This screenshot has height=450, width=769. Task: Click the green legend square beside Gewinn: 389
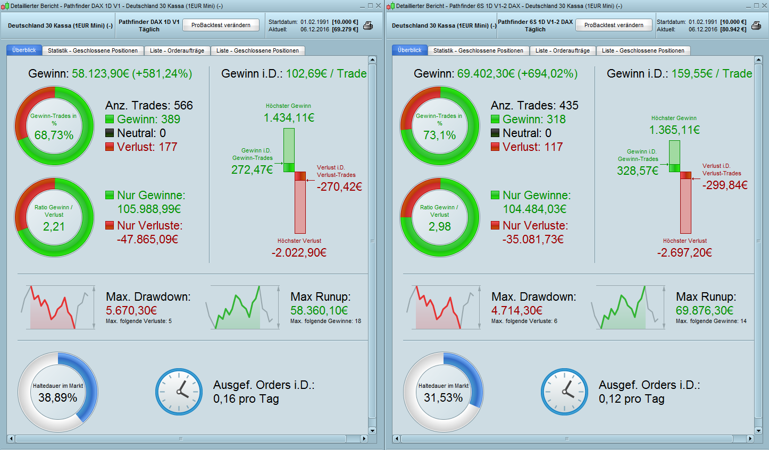pos(110,120)
